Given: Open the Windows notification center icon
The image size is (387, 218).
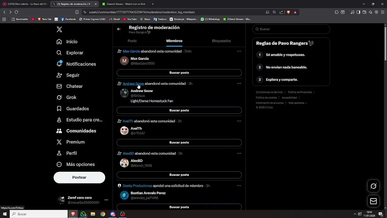Looking at the screenshot, I should tap(381, 214).
